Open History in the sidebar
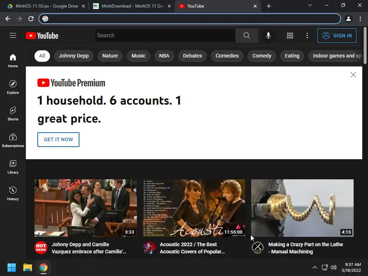Viewport: 368px width, 276px height. point(13,193)
